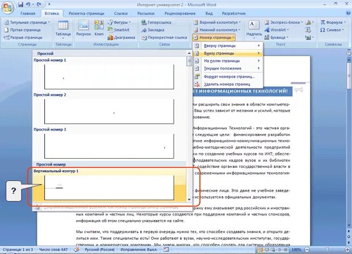Click the gallery scroll down arrow
Screen dimensions: 352x254
[x=189, y=200]
